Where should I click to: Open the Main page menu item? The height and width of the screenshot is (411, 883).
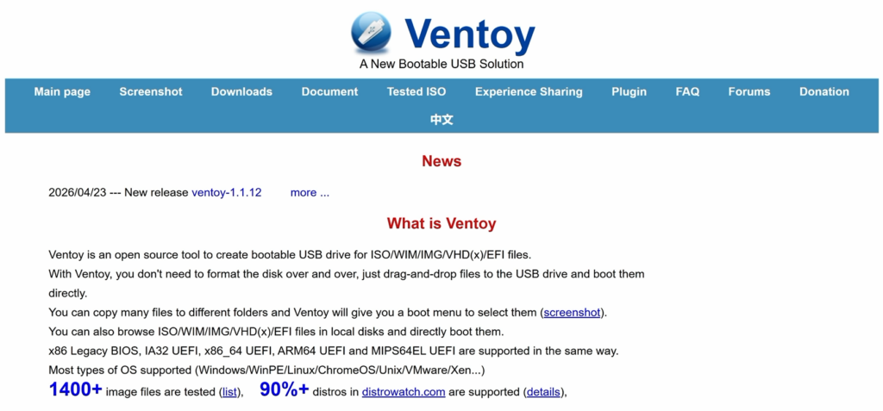(x=62, y=92)
